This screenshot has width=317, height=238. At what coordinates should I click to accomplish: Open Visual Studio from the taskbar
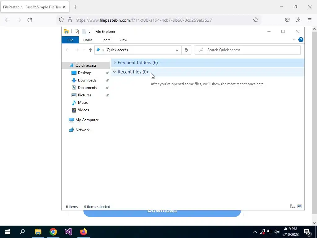coord(68,232)
